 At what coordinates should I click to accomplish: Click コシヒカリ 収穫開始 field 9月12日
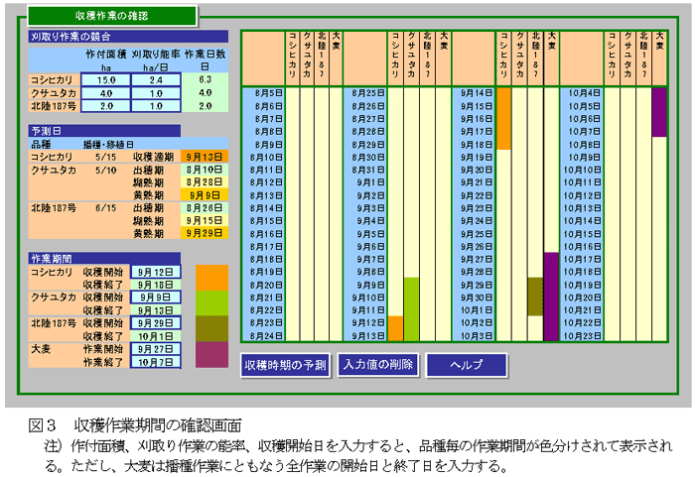click(155, 272)
